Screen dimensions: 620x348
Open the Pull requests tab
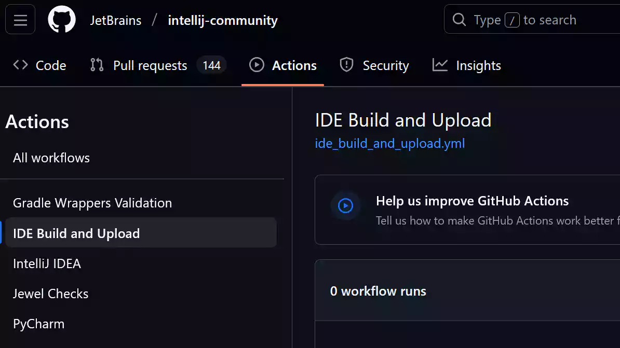click(x=150, y=66)
